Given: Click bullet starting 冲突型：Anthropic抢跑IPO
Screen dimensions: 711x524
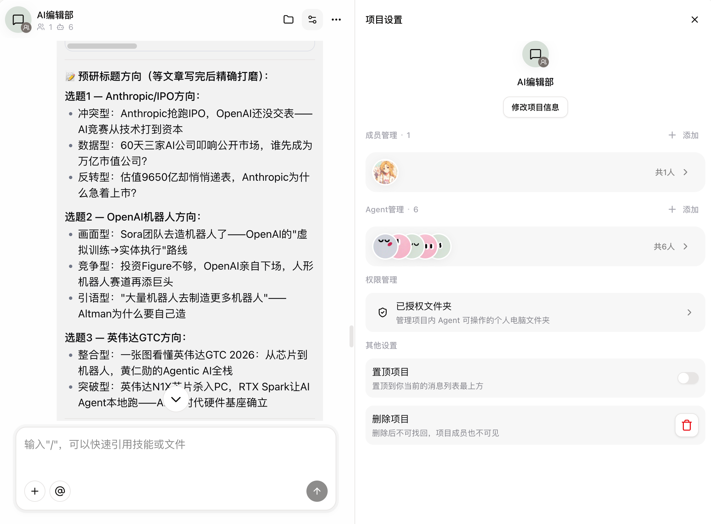Looking at the screenshot, I should (x=195, y=121).
